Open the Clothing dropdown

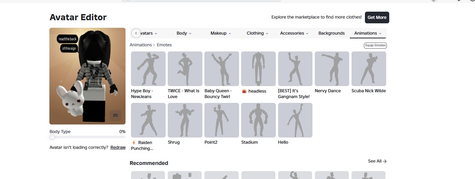pyautogui.click(x=258, y=33)
